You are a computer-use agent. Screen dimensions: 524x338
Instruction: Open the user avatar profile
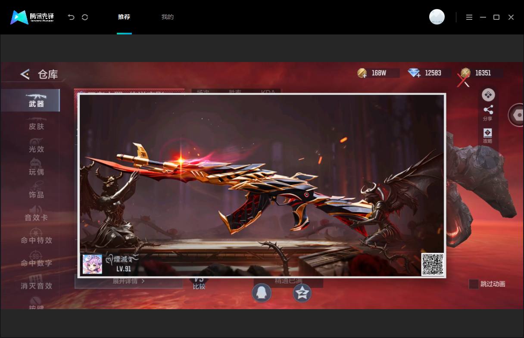437,17
